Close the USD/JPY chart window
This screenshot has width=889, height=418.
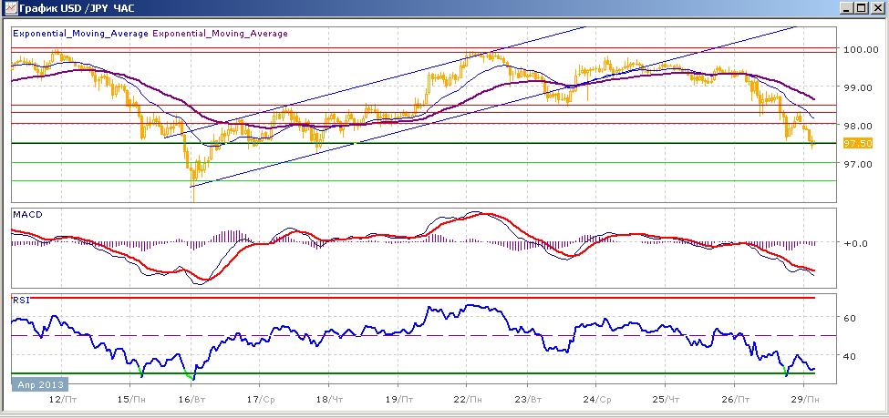pos(877,8)
